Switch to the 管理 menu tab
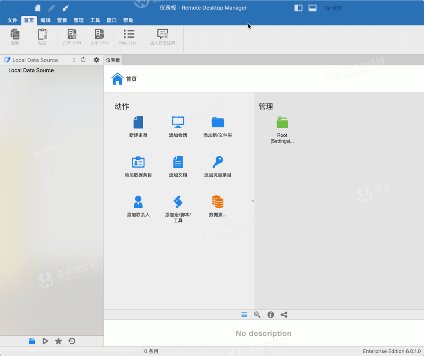 (78, 20)
